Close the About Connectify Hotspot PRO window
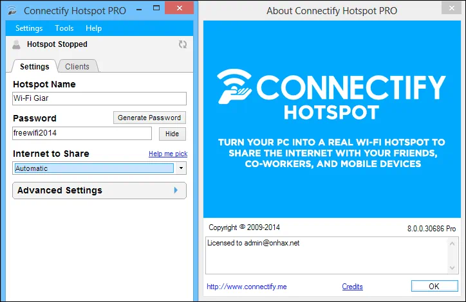 pos(451,8)
